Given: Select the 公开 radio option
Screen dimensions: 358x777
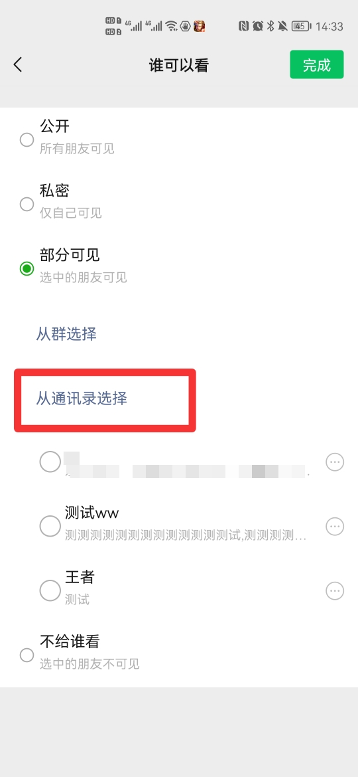Looking at the screenshot, I should point(27,139).
